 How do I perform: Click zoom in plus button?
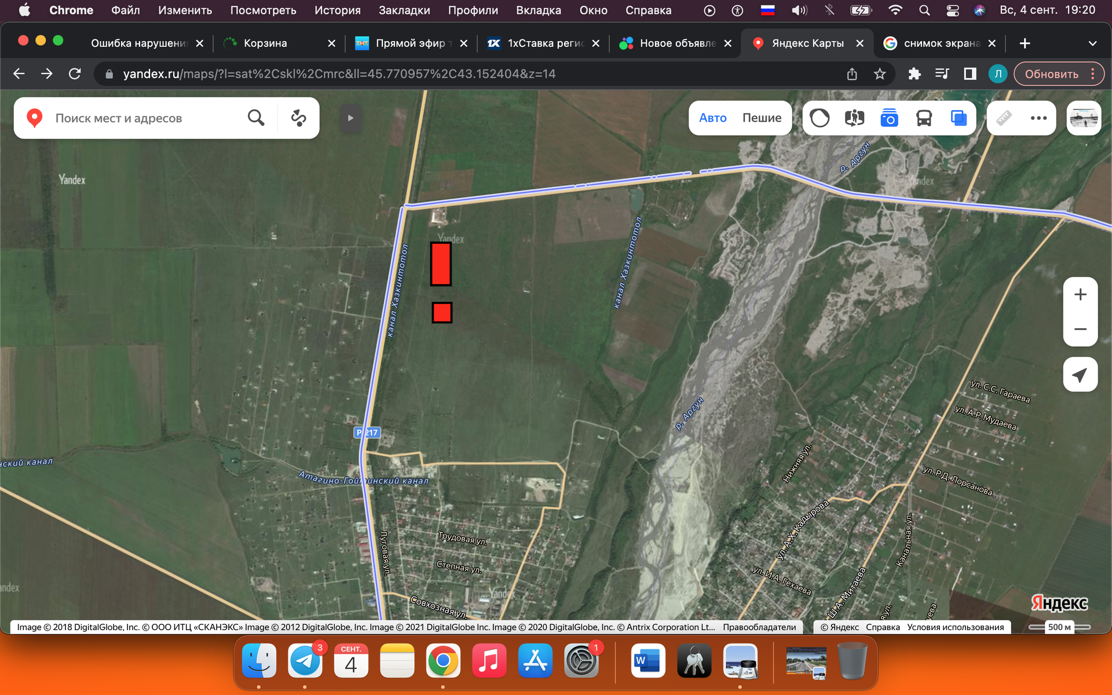coord(1080,295)
